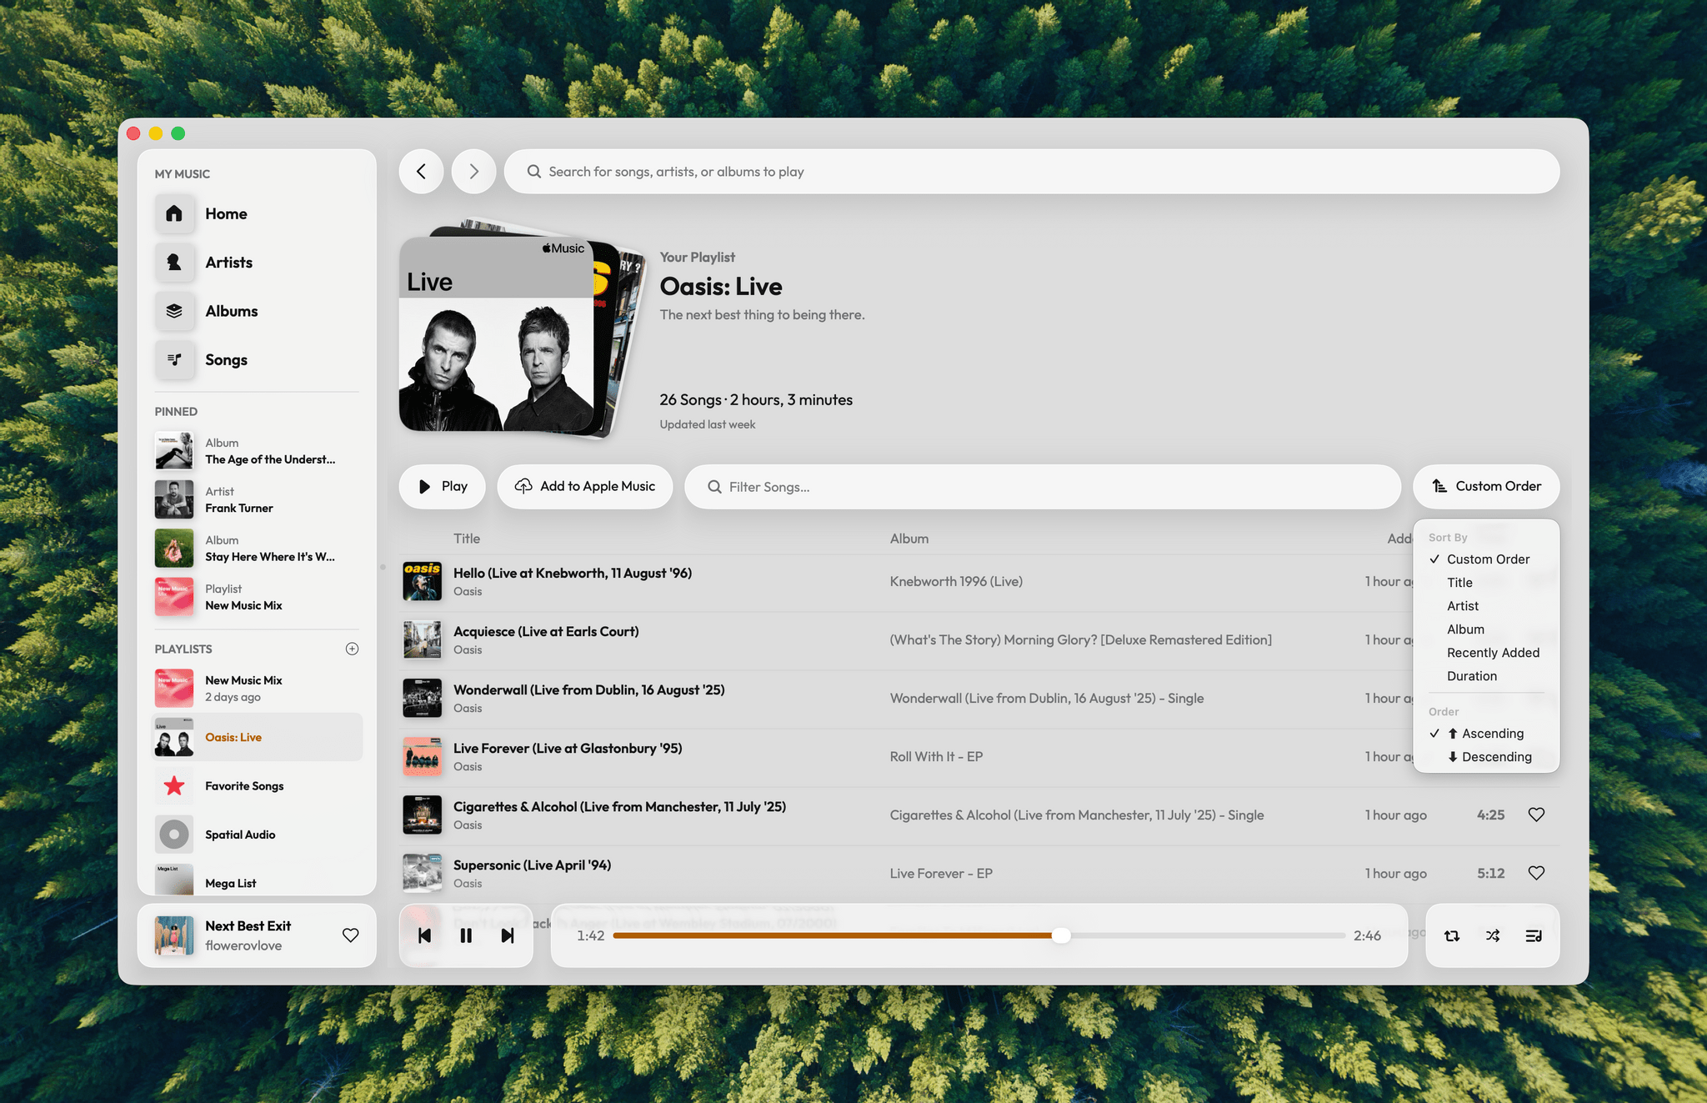
Task: Select Descending sort order
Action: click(1496, 757)
